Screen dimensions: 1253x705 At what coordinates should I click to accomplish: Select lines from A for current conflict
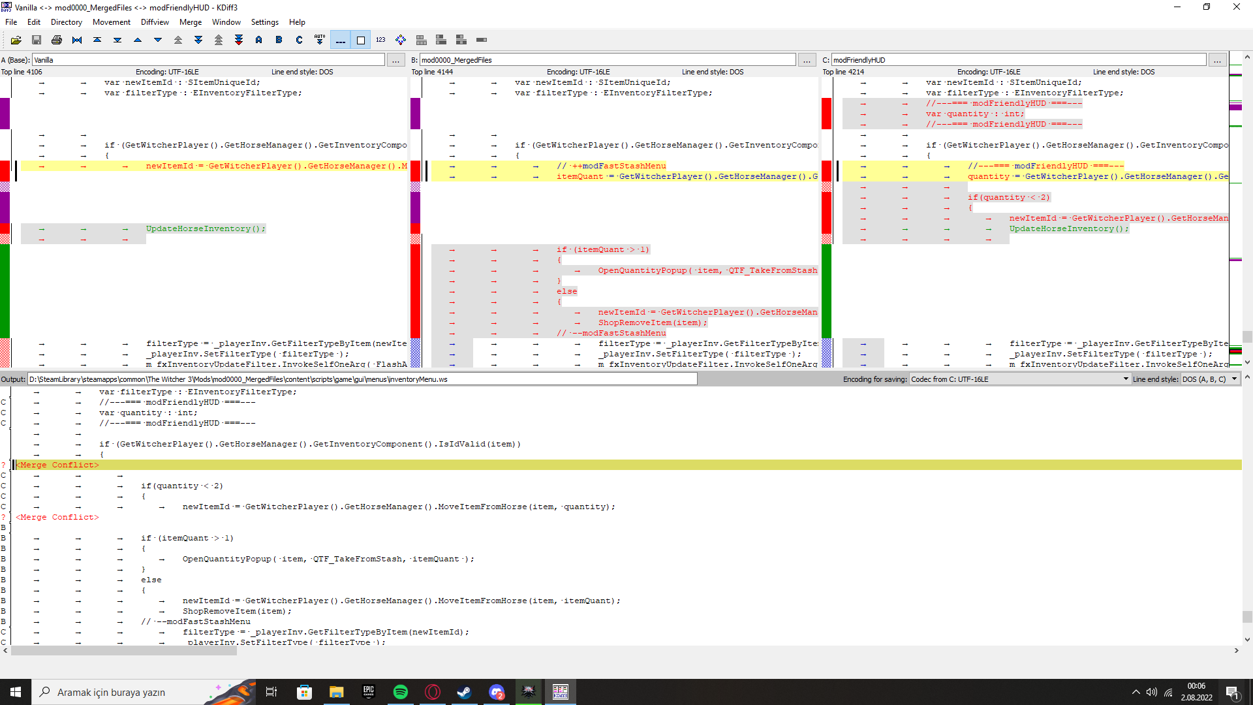click(259, 40)
